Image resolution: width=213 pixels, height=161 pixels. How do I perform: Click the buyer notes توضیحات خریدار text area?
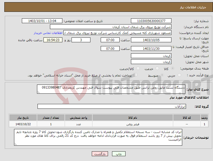coord(98,137)
